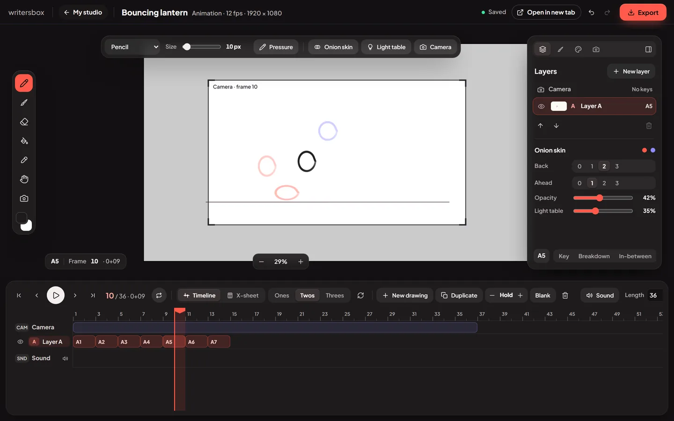Screen dimensions: 674x421
Task: Adjust the onion skin Opacity slider
Action: (x=603, y=198)
